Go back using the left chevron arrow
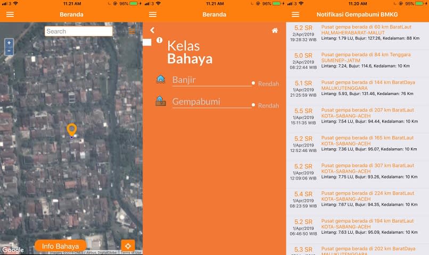429x255 pixels. 152,31
